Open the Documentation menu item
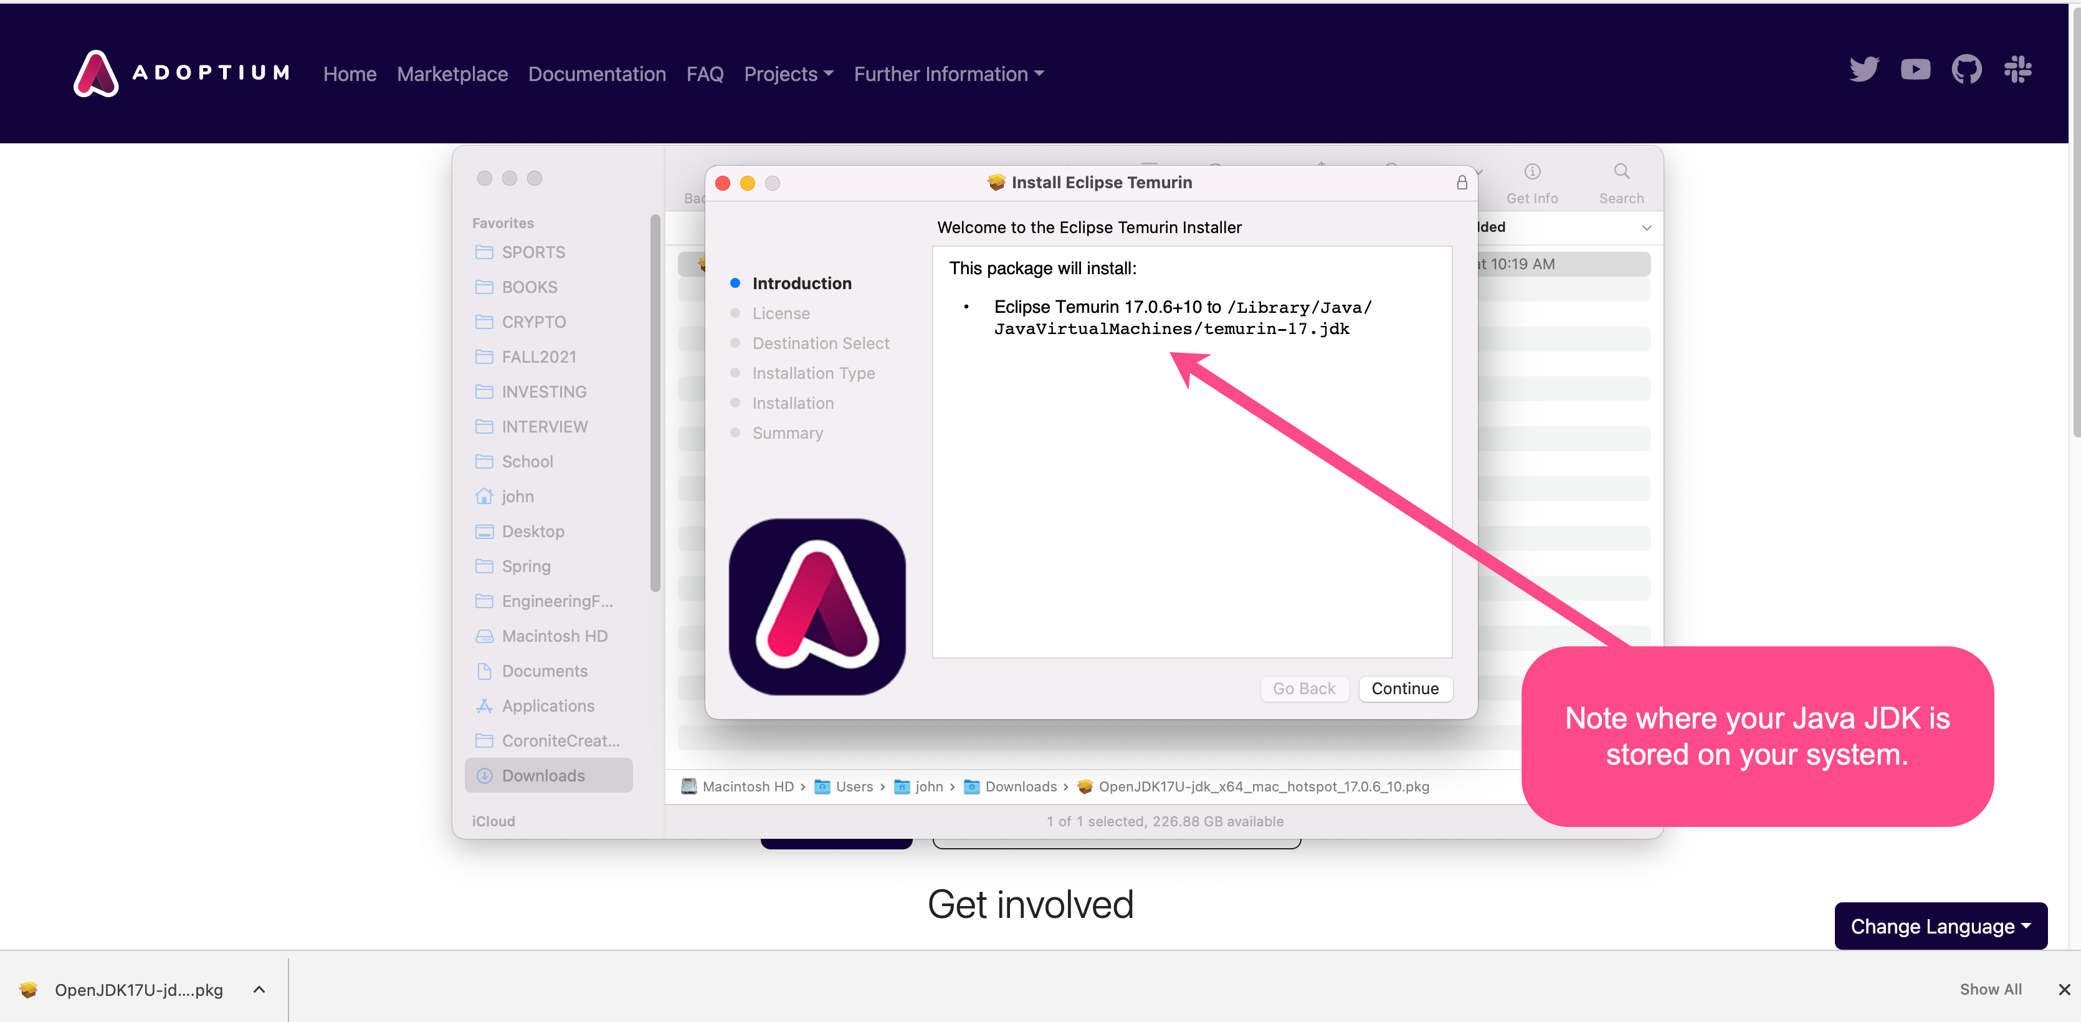This screenshot has width=2081, height=1022. click(596, 74)
